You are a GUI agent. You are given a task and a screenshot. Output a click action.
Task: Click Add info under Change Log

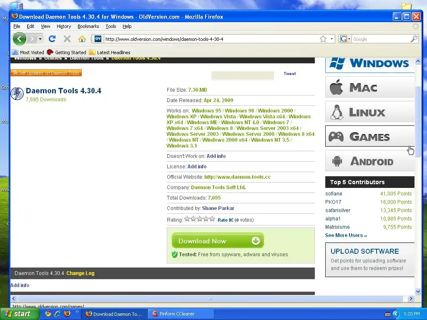[x=20, y=285]
